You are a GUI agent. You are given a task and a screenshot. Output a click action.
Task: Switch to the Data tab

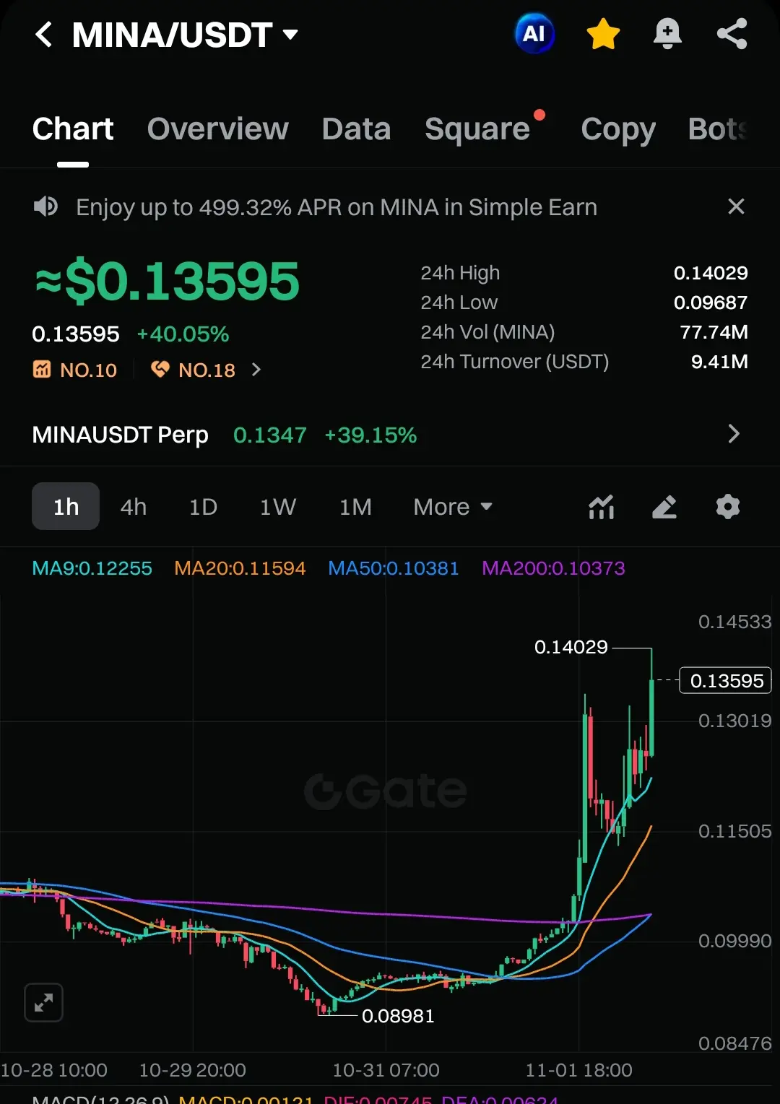(x=357, y=129)
